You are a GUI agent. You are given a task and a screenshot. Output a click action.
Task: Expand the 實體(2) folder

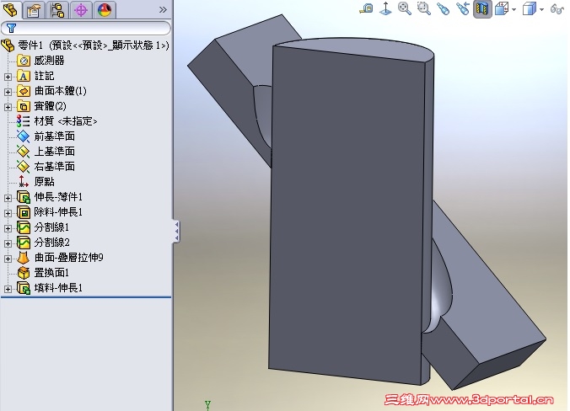tap(8, 107)
